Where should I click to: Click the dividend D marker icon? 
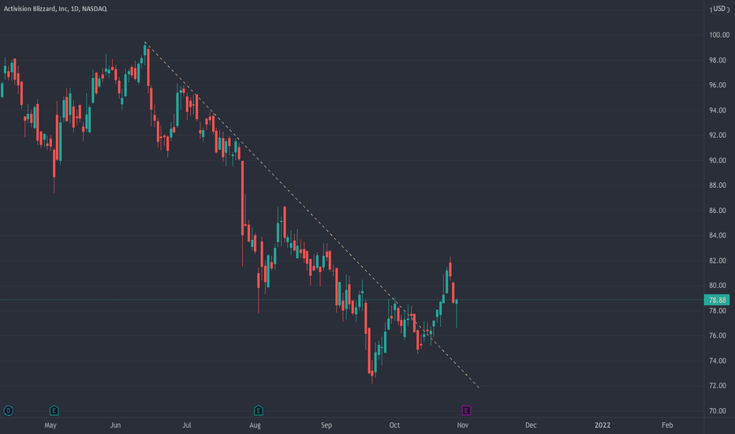9,410
